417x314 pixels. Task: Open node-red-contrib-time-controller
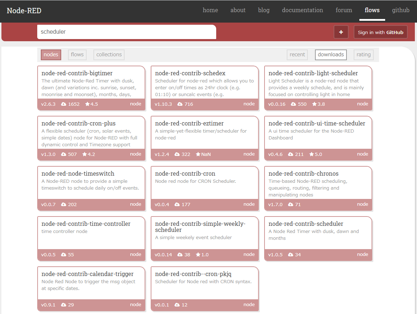click(x=86, y=224)
